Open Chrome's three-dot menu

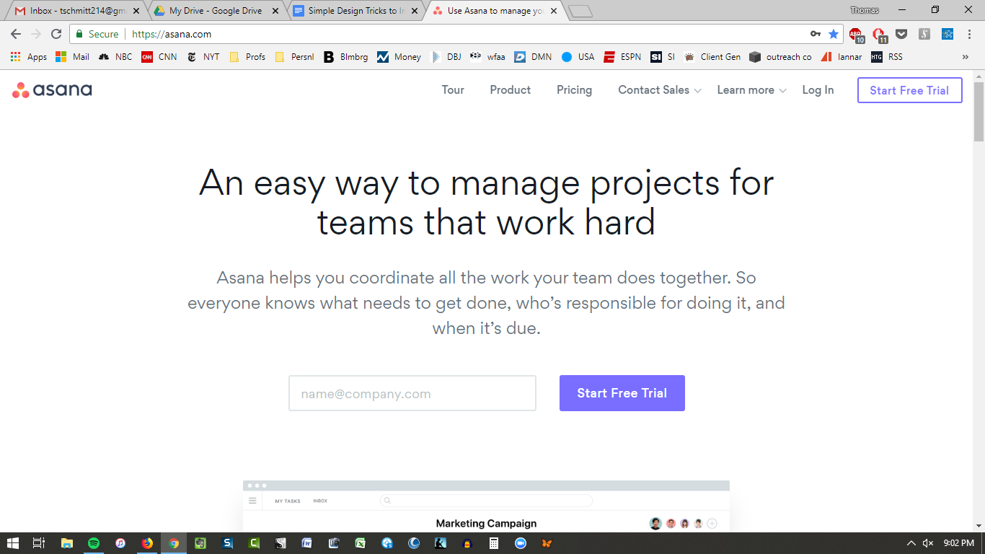[970, 34]
